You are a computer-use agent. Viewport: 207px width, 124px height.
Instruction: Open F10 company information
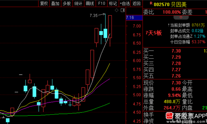point(102,4)
